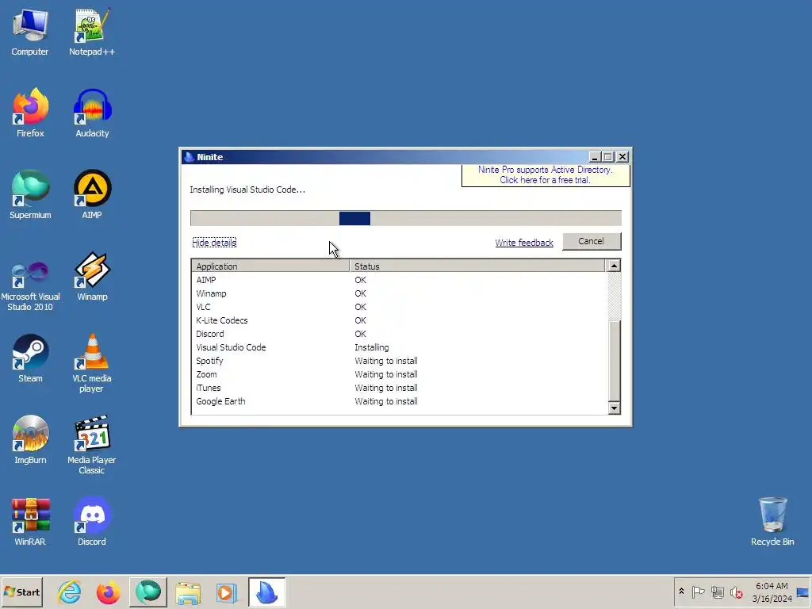The height and width of the screenshot is (609, 812).
Task: Click the list scrollbar up arrow
Action: [x=615, y=266]
